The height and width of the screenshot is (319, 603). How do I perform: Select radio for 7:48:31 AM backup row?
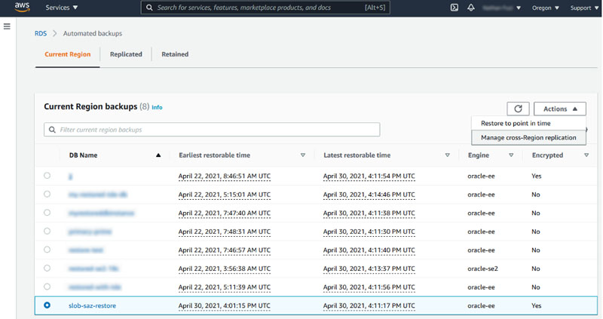tap(47, 231)
